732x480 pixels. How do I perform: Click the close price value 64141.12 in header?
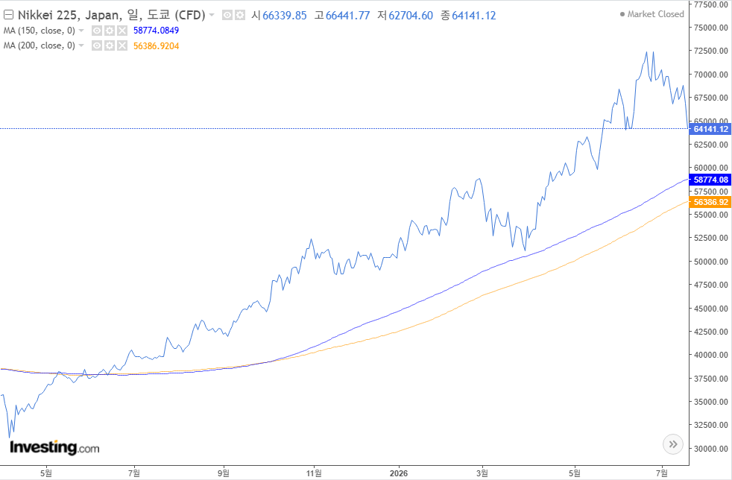pyautogui.click(x=474, y=16)
